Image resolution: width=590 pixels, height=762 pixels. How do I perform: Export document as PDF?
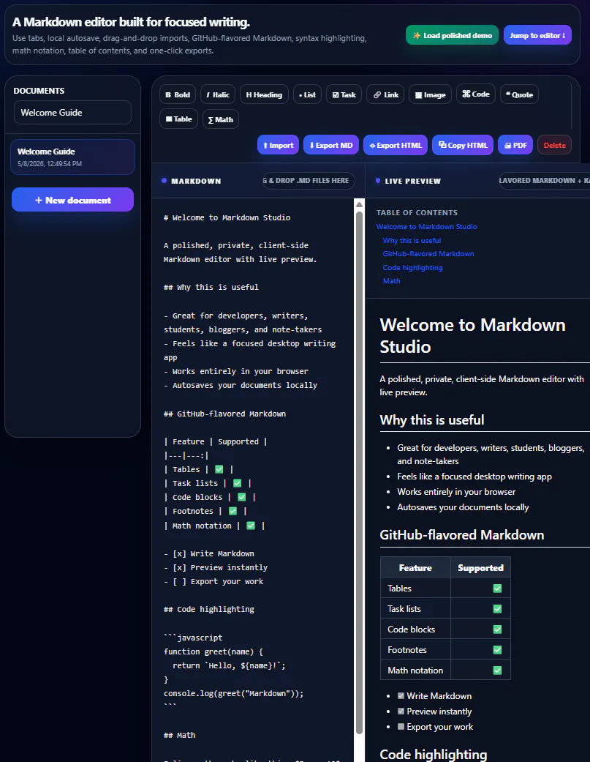click(515, 145)
